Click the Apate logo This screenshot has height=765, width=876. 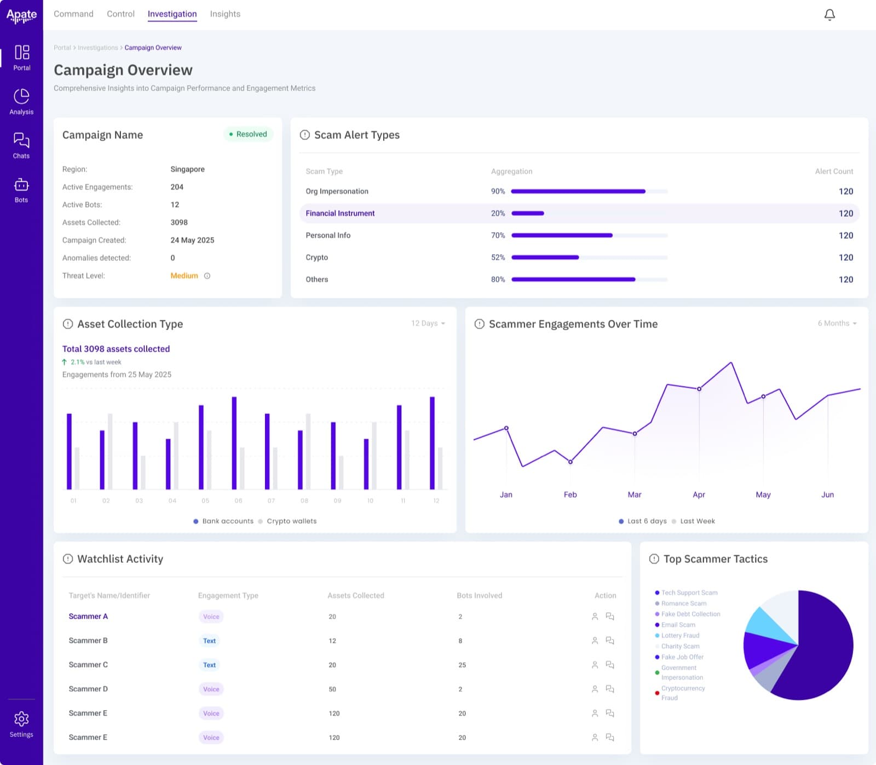coord(21,16)
